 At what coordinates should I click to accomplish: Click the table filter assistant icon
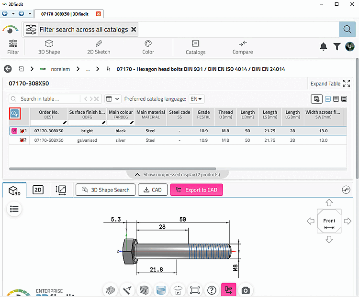tap(15, 113)
